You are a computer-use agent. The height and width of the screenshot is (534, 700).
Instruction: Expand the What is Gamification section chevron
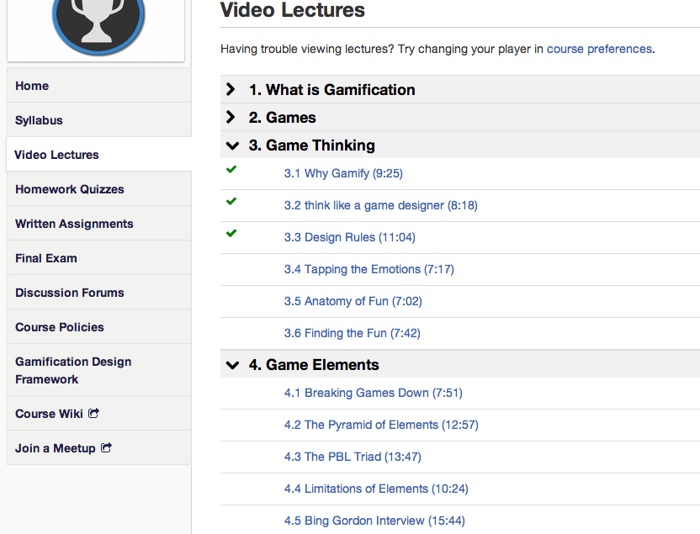tap(231, 89)
